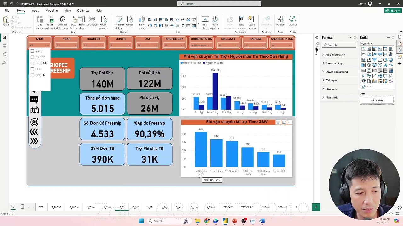403x226 pixels.
Task: Open the ORDER STATUS slicer dropdown
Action: pyautogui.click(x=201, y=45)
